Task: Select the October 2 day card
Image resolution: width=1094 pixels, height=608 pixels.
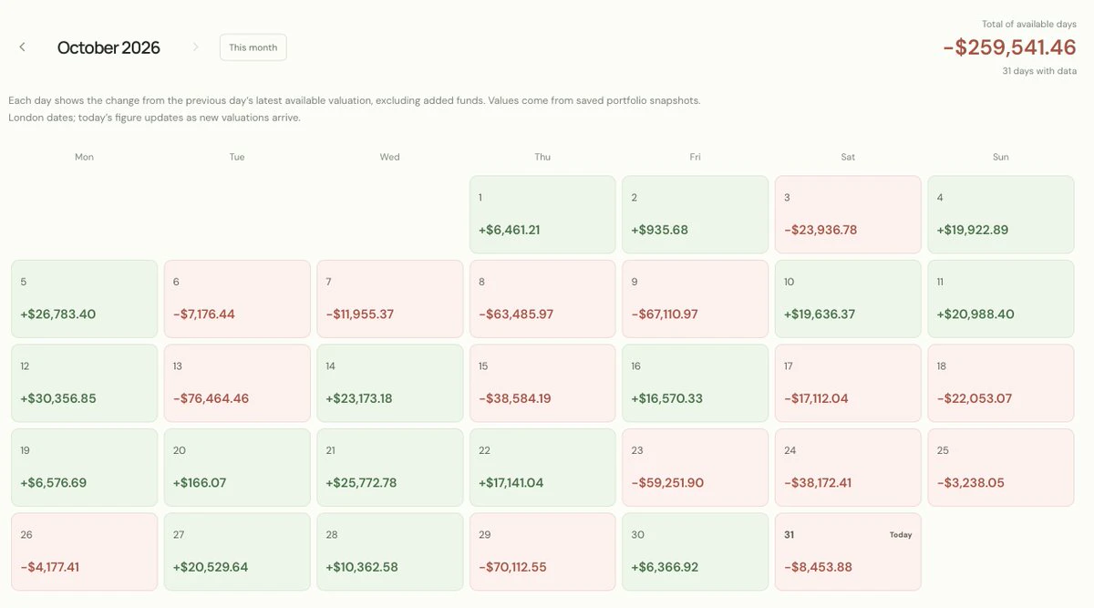Action: (696, 214)
